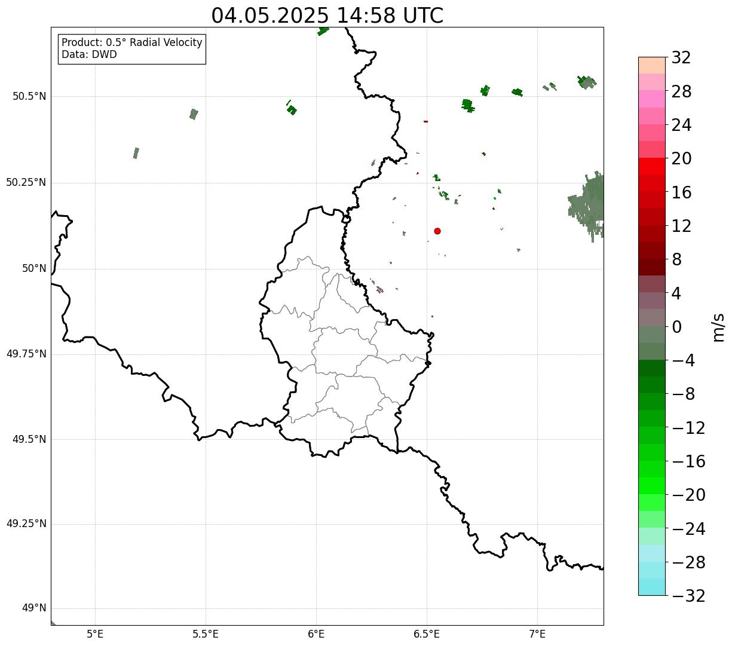This screenshot has height=646, width=732.
Task: Click the 6°E longitude axis label
Action: coord(316,633)
